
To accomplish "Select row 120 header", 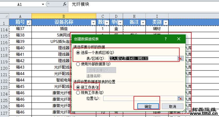I will (4, 68).
